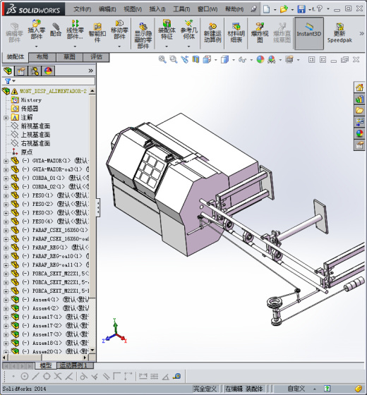
Task: Click feature tree scrollbar down arrow
Action: click(92, 350)
